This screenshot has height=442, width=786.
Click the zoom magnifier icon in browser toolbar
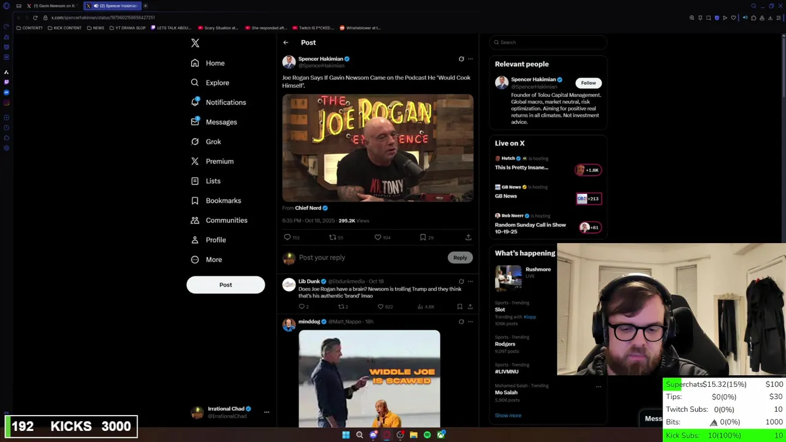click(x=691, y=18)
